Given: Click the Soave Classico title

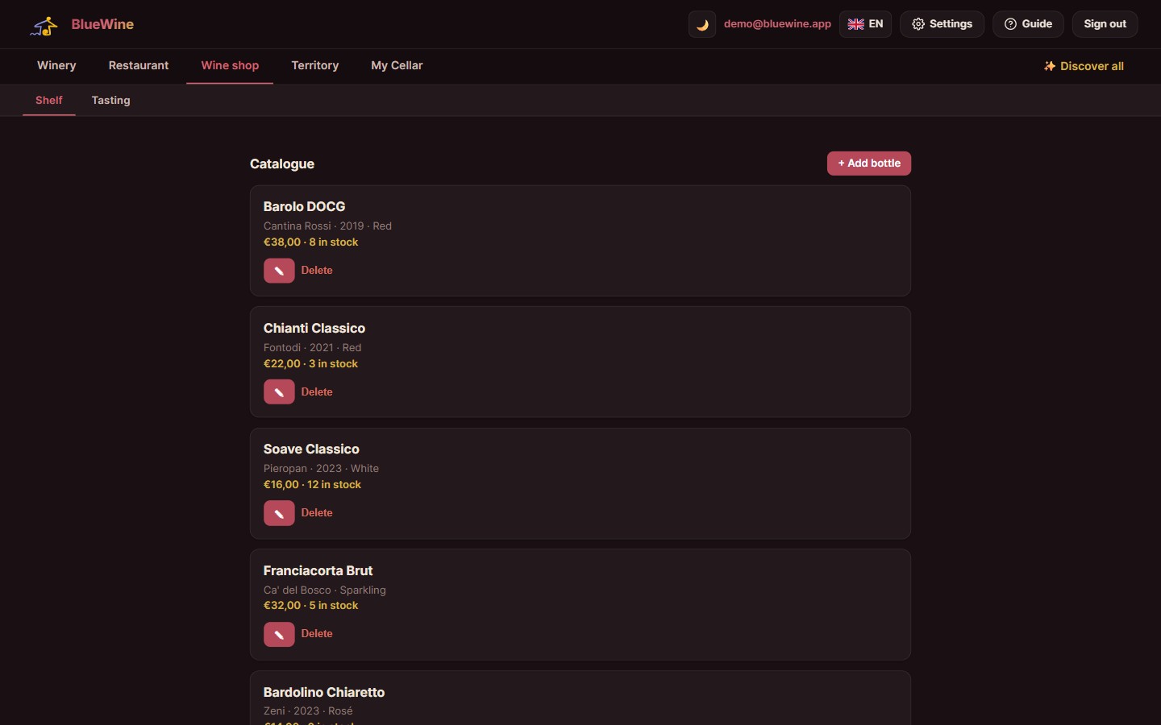Looking at the screenshot, I should coord(311,449).
